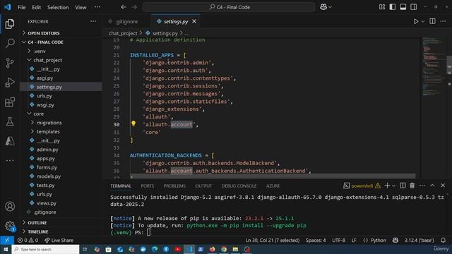Switch to the Ports panel tab
Viewport: 452px width, 254px height.
point(148,186)
